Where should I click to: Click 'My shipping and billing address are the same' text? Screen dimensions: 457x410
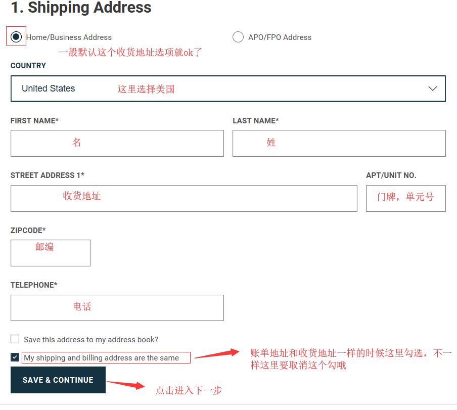click(101, 358)
